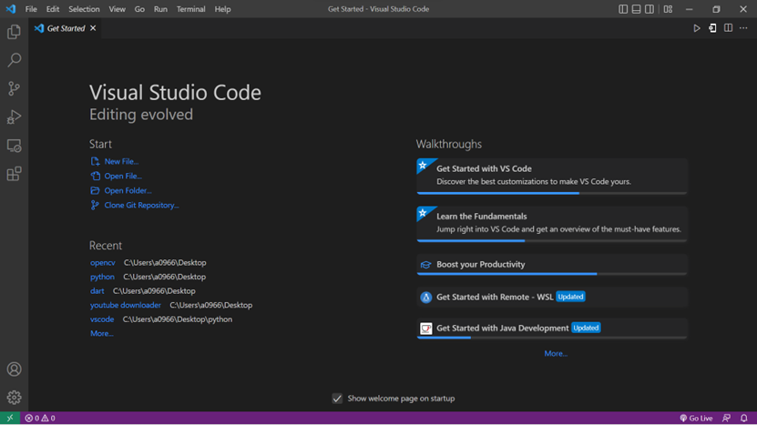Click the Boost your Productivity graduation cap icon
The width and height of the screenshot is (757, 425).
[x=425, y=265]
